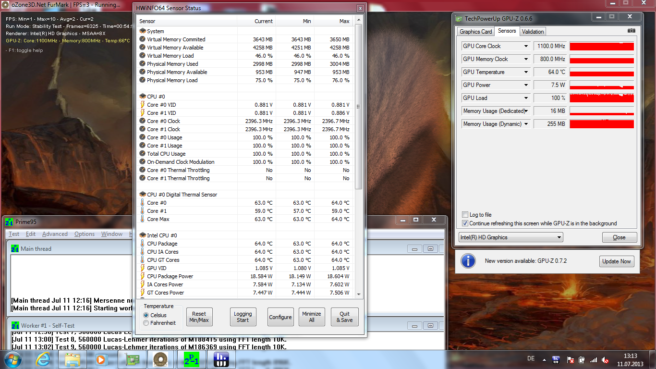Open HWiNFO's Configure button
The width and height of the screenshot is (656, 369).
pyautogui.click(x=280, y=317)
